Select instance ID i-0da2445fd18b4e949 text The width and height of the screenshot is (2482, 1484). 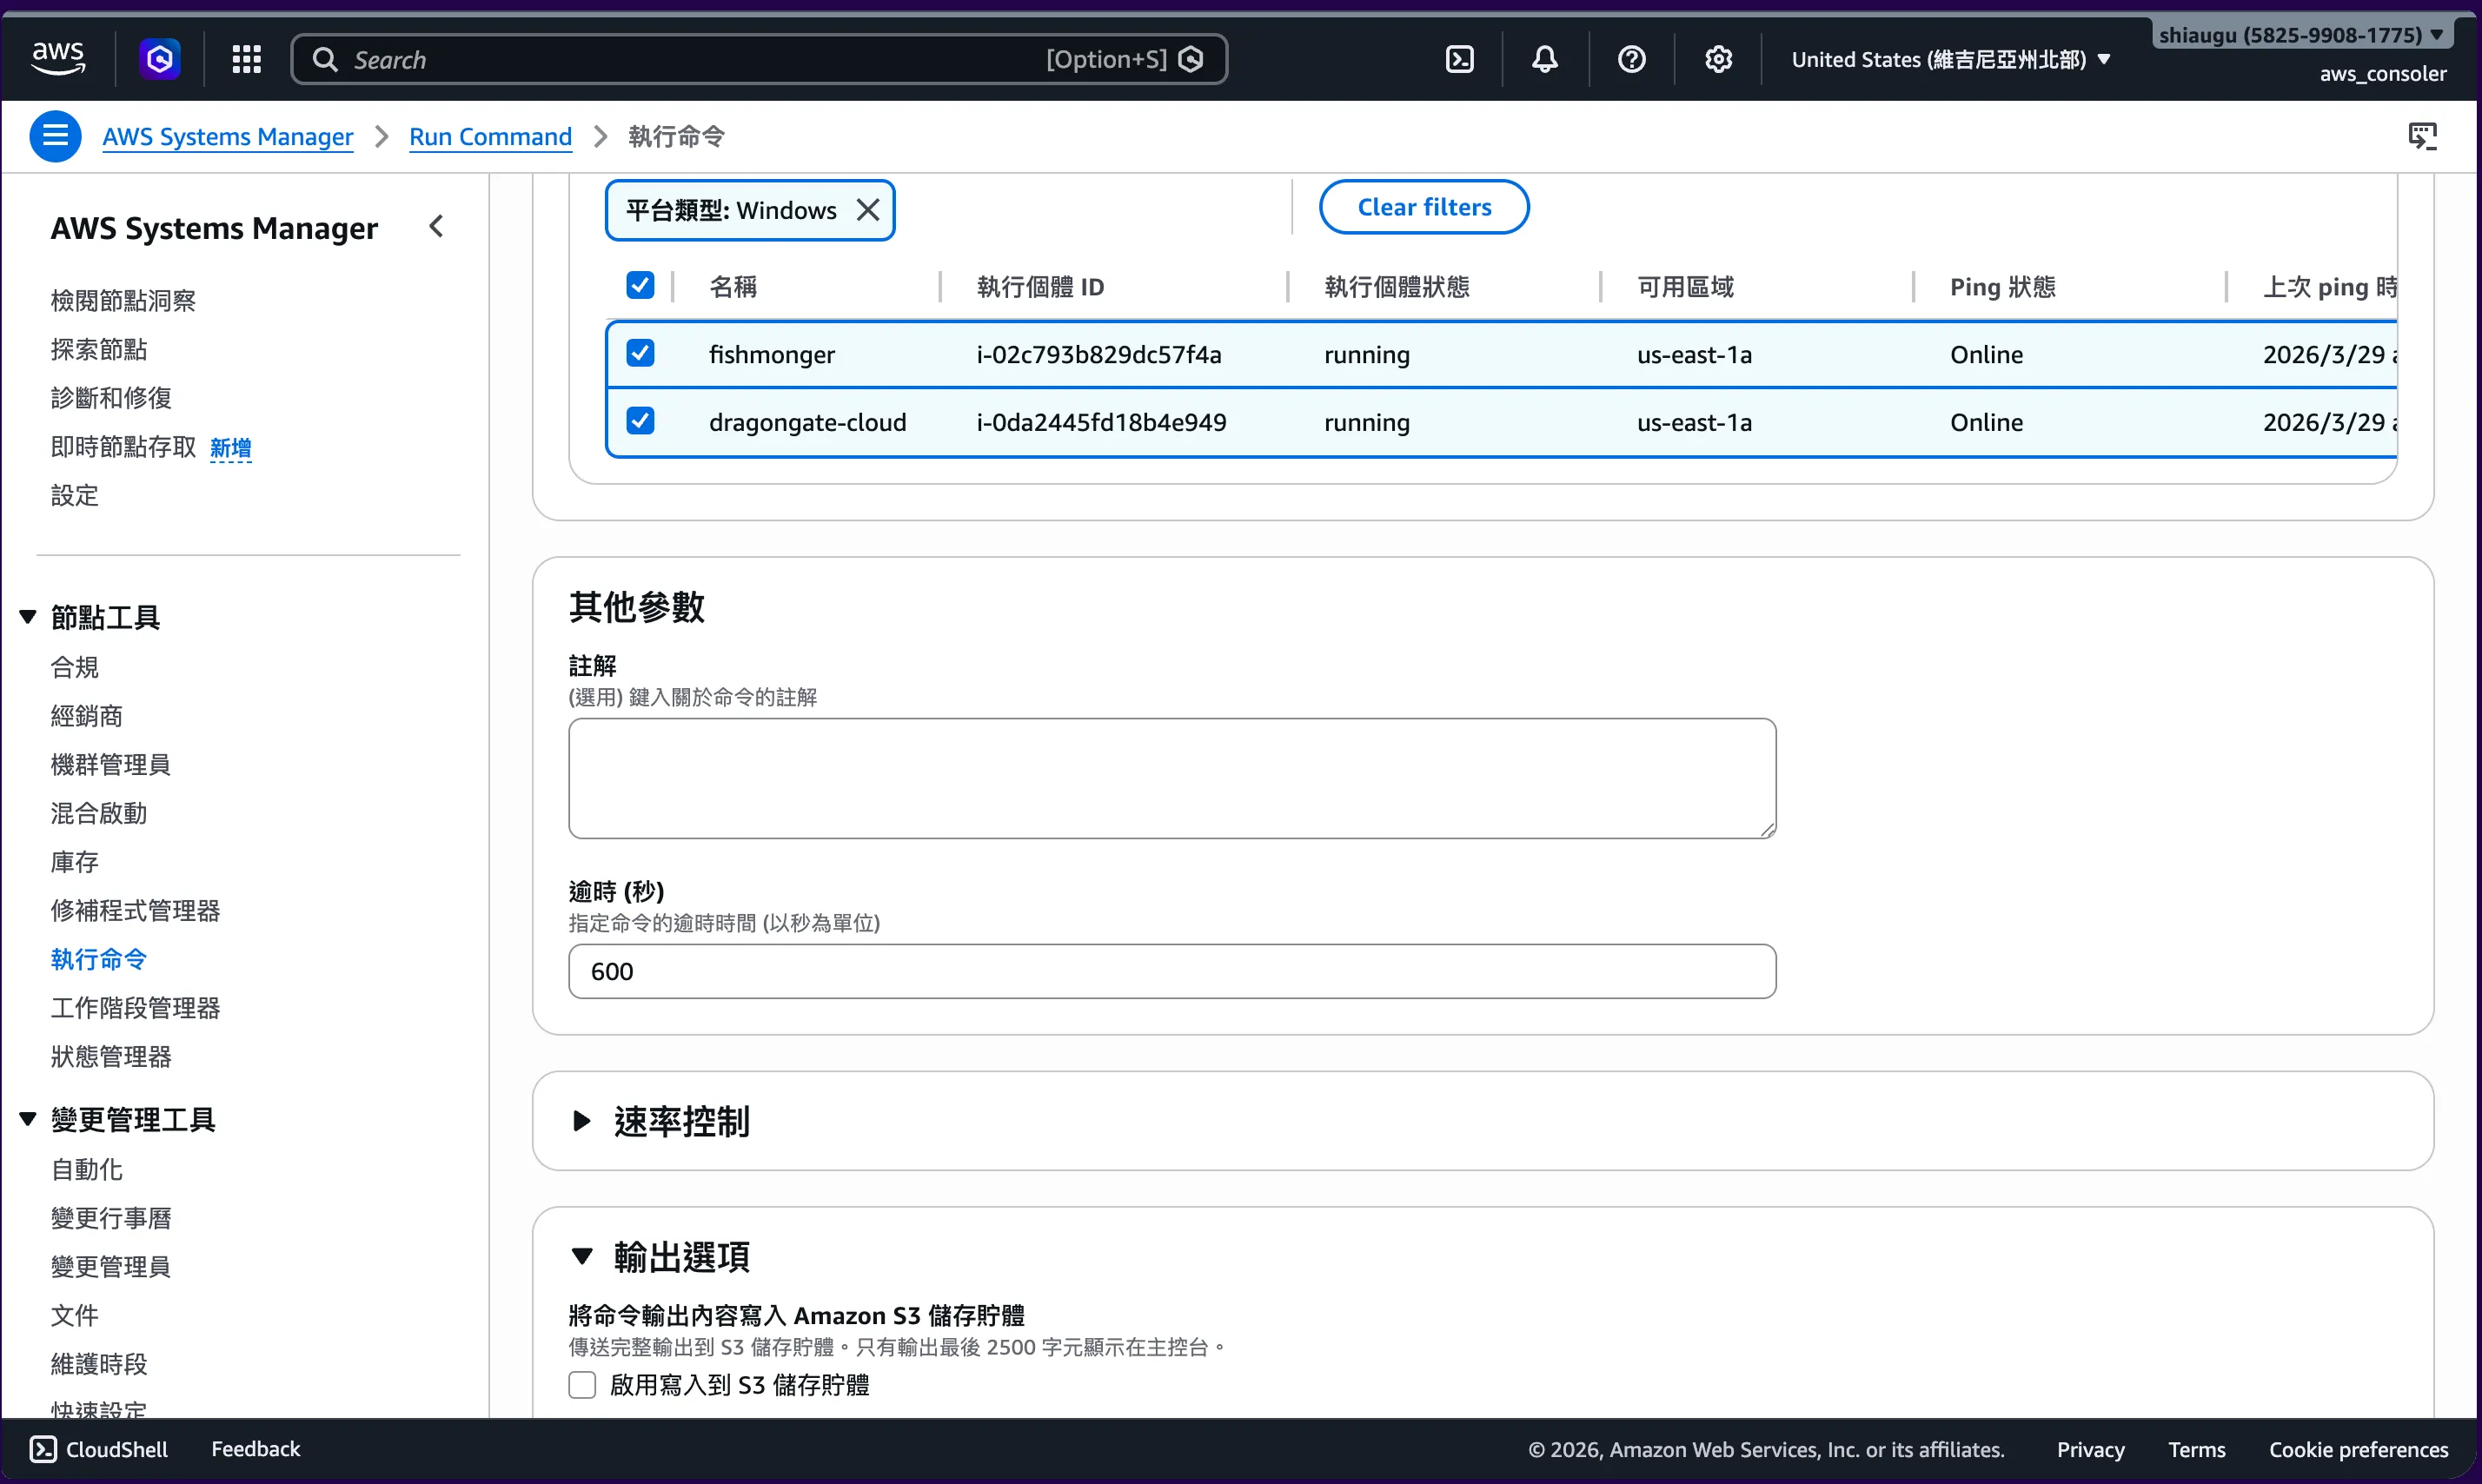tap(1101, 422)
